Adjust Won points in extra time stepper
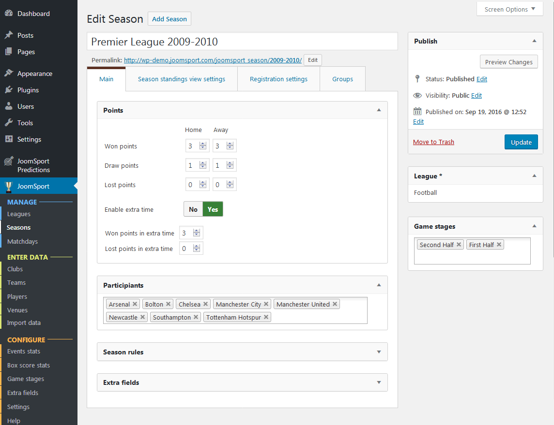 coord(197,233)
